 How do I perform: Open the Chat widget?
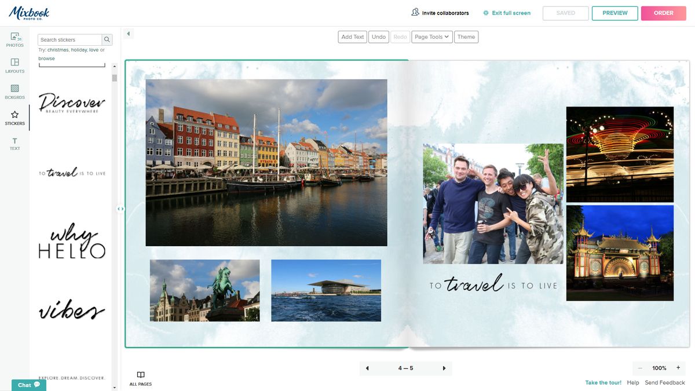pyautogui.click(x=23, y=385)
